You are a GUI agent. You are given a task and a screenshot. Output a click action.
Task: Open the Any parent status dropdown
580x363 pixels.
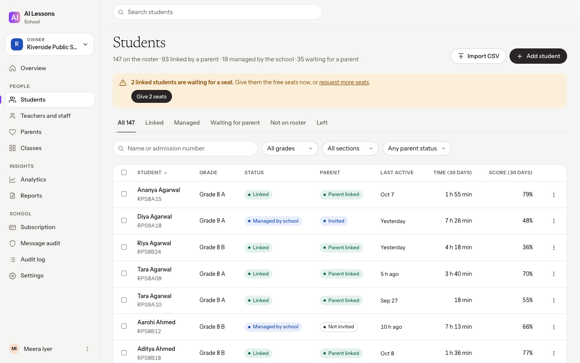click(417, 148)
